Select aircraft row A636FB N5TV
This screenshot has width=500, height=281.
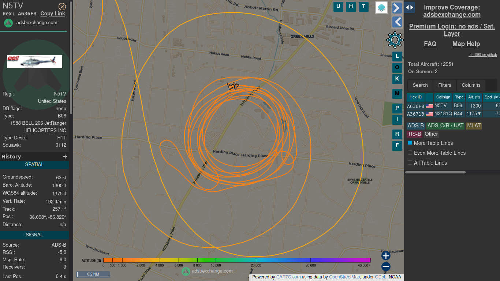tap(453, 106)
